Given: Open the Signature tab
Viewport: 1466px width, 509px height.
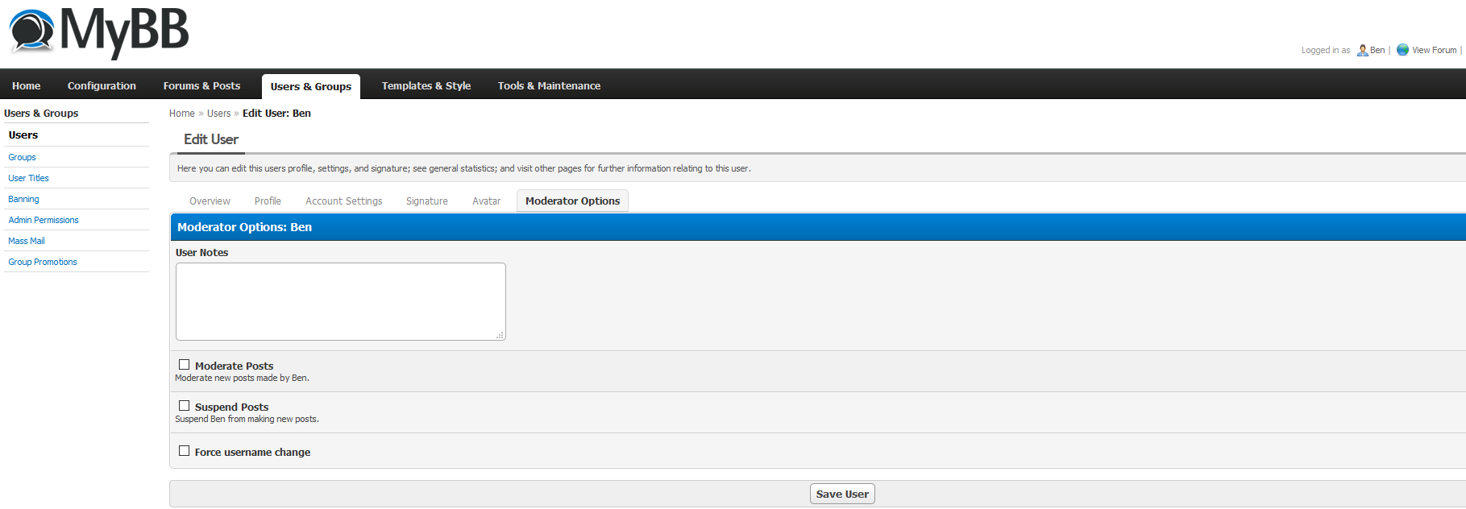Looking at the screenshot, I should point(426,201).
